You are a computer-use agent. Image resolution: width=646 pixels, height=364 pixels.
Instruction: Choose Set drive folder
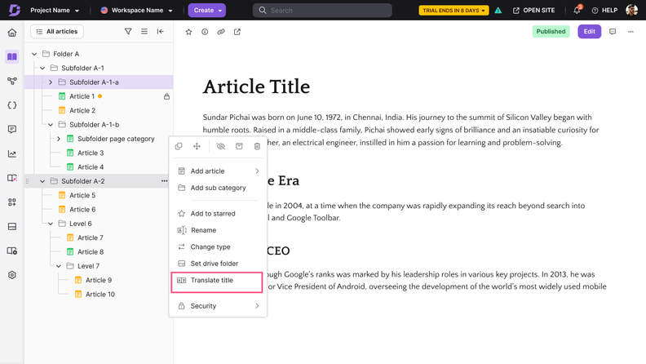[x=218, y=264]
